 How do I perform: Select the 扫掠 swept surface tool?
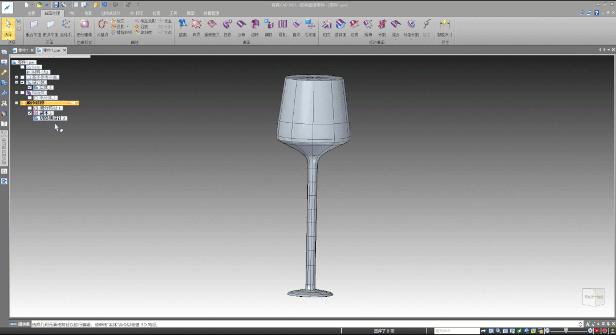coord(227,28)
